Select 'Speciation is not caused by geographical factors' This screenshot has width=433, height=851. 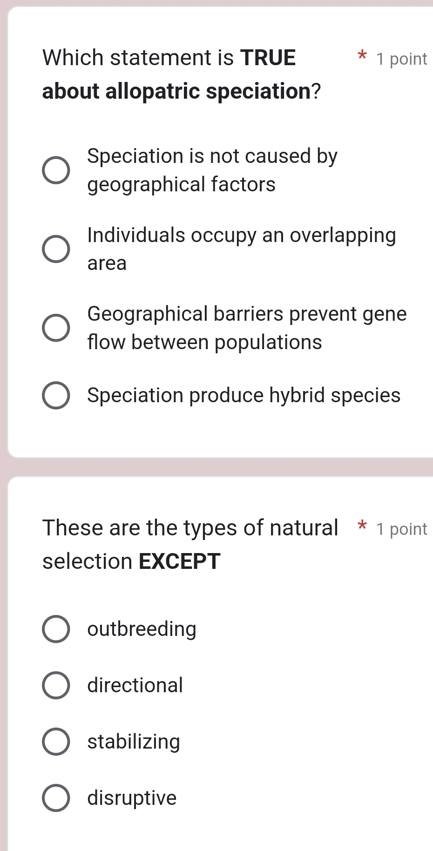pos(56,170)
